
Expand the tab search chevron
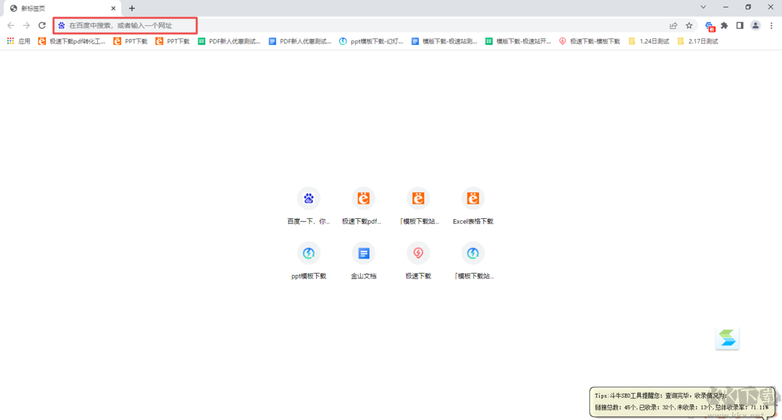[x=703, y=7]
